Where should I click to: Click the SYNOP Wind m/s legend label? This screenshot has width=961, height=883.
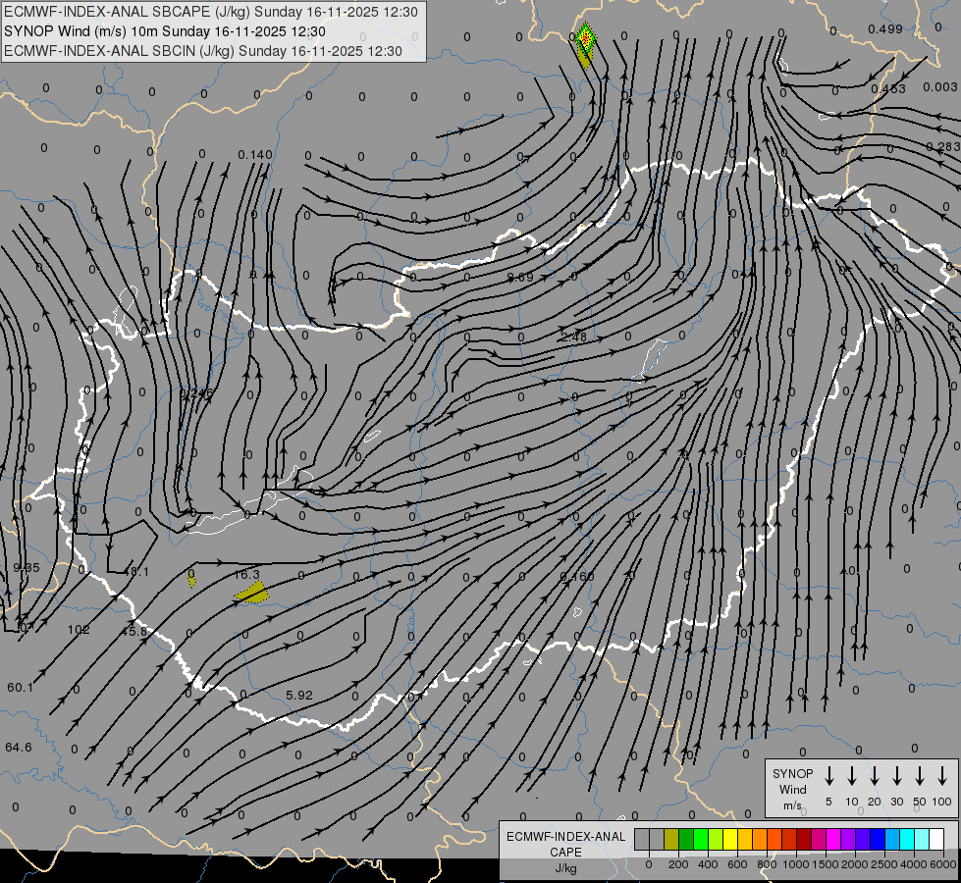(x=792, y=789)
